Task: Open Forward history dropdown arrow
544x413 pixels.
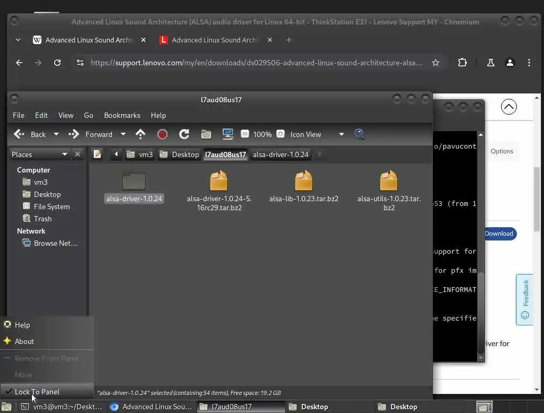Action: pos(123,134)
